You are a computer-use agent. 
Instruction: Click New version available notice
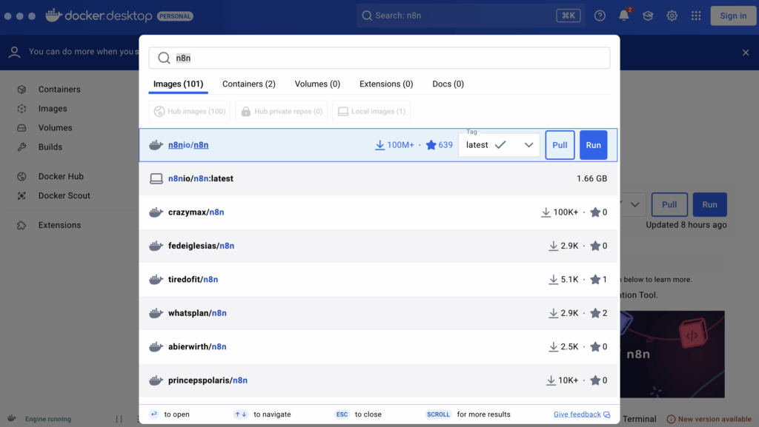click(x=709, y=419)
